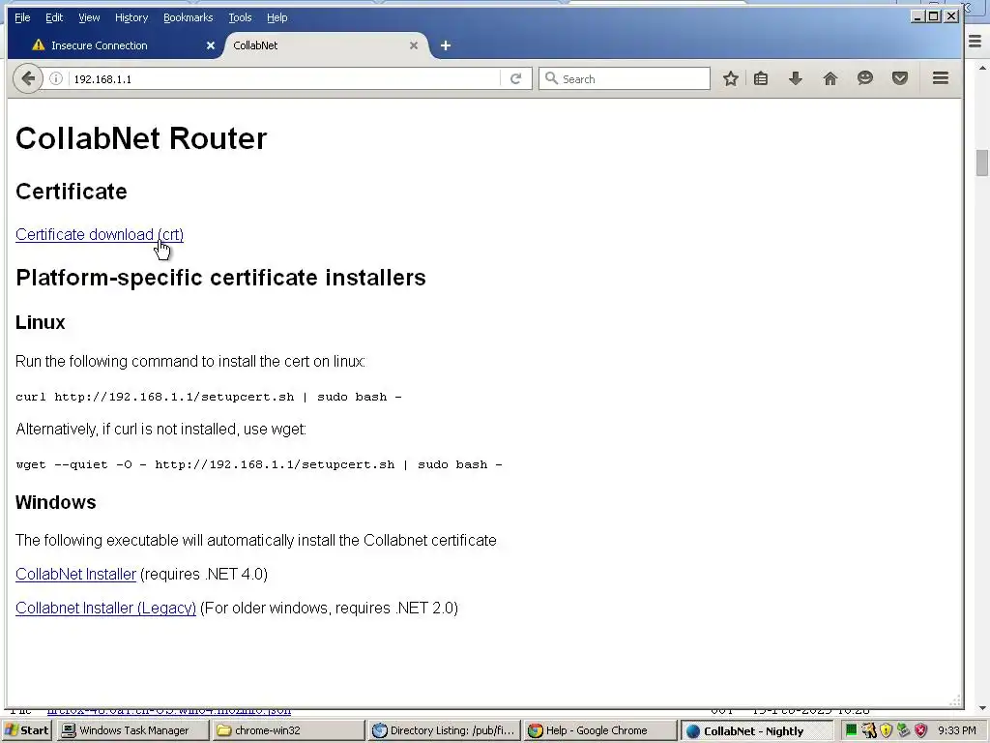
Task: Click the green system tray icon
Action: point(851,730)
